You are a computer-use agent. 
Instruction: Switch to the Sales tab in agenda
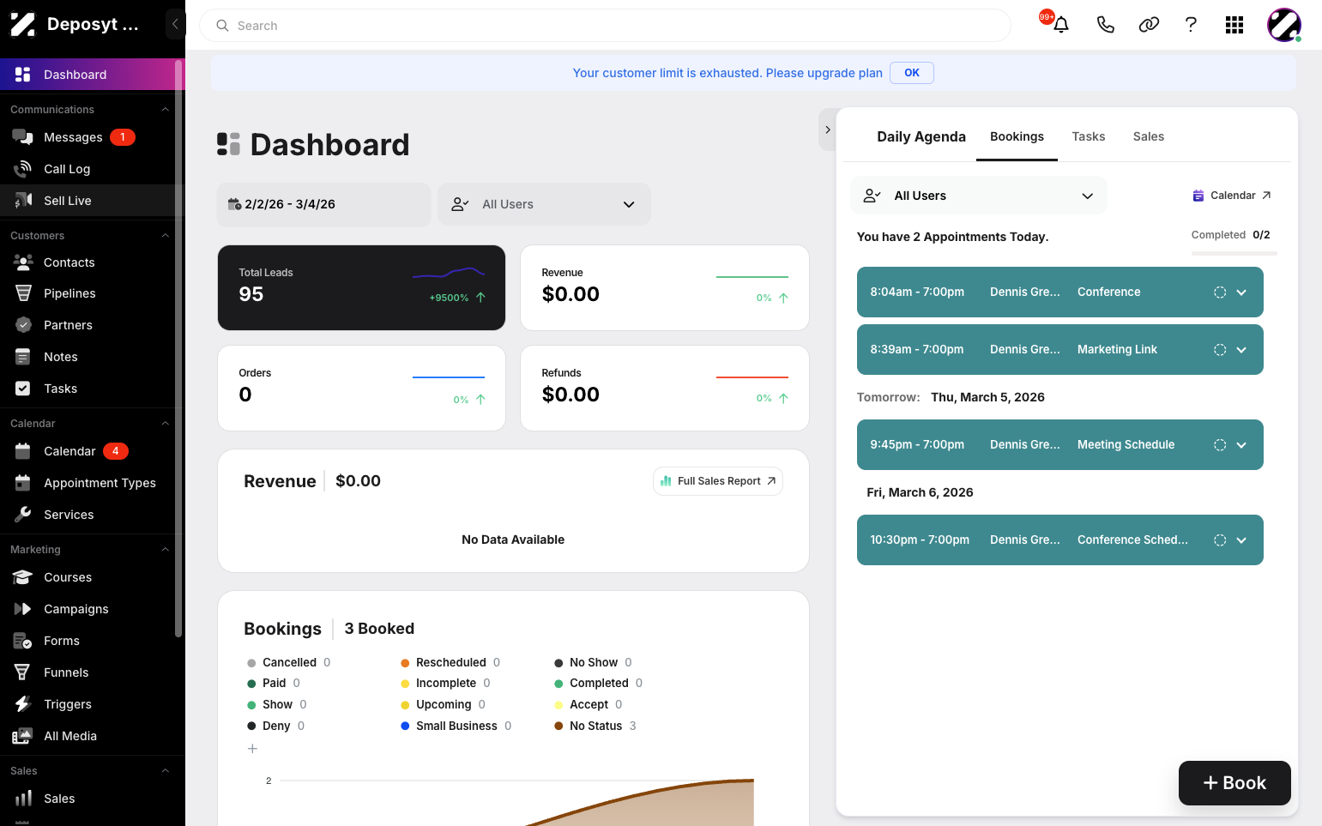[x=1148, y=136]
